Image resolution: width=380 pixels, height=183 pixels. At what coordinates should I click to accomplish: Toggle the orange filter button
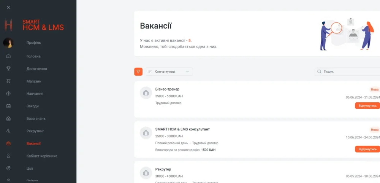(138, 72)
